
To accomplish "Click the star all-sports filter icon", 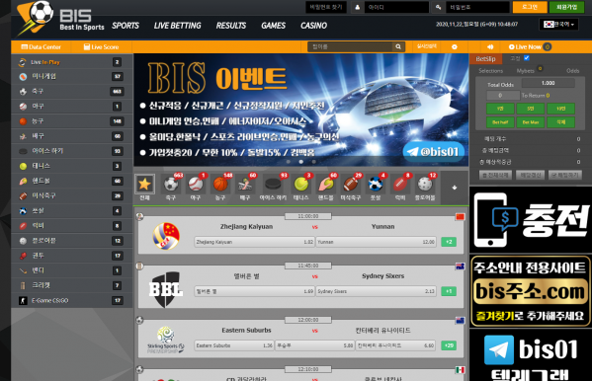I will click(x=144, y=185).
